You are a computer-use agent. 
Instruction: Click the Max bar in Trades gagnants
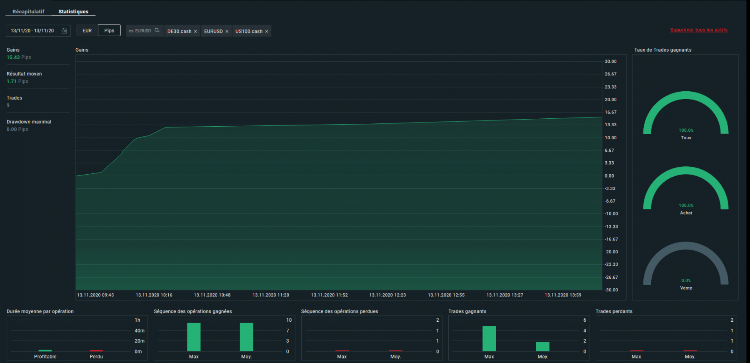489,338
